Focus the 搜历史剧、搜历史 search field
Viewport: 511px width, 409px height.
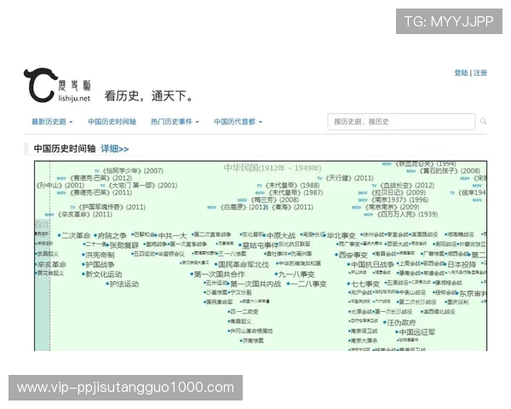[401, 122]
